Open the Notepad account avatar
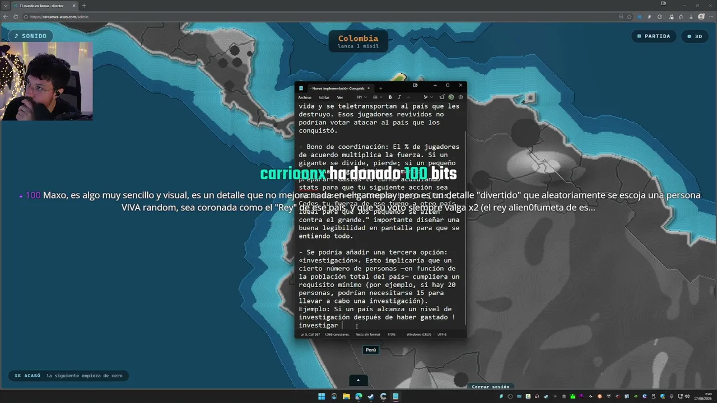 point(451,97)
